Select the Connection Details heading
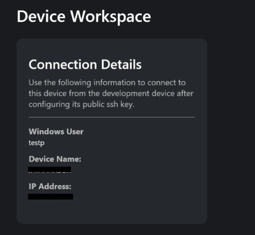Viewport: 255px width, 235px height. coord(85,65)
